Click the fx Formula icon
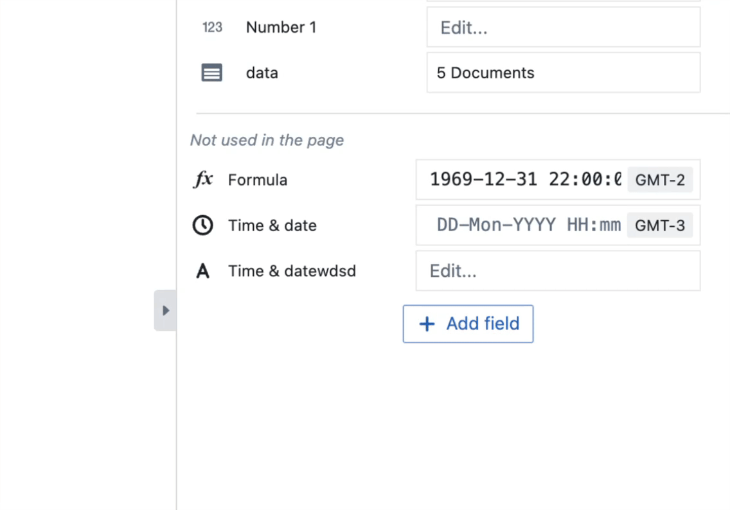Image resolution: width=730 pixels, height=510 pixels. [x=203, y=180]
